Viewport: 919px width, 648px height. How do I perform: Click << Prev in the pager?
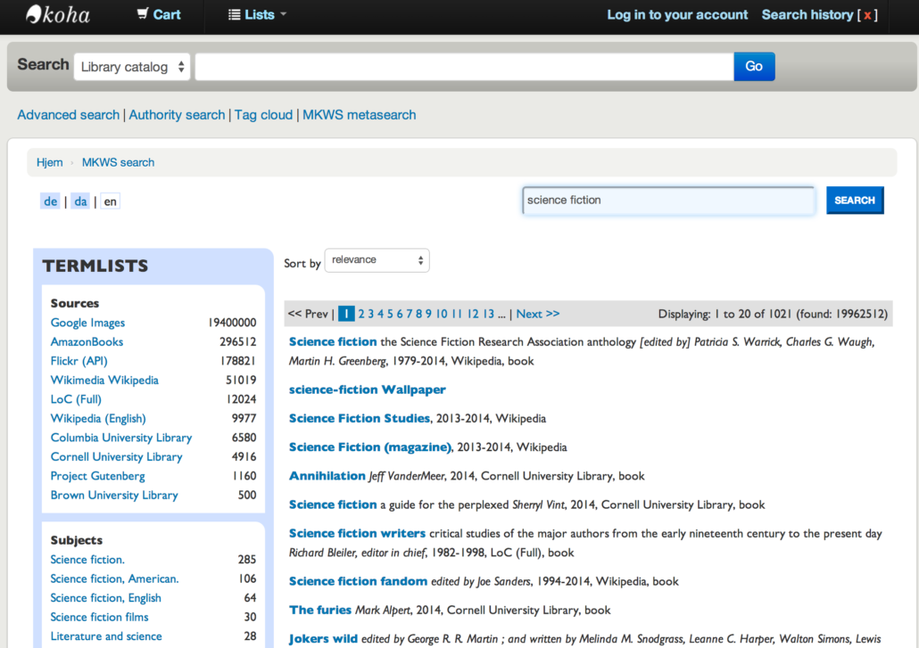tap(308, 314)
